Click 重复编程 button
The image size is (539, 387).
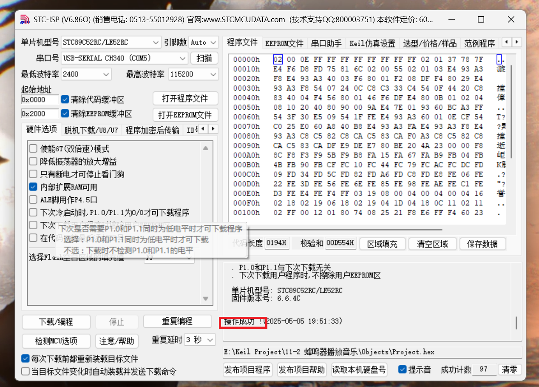click(x=177, y=322)
